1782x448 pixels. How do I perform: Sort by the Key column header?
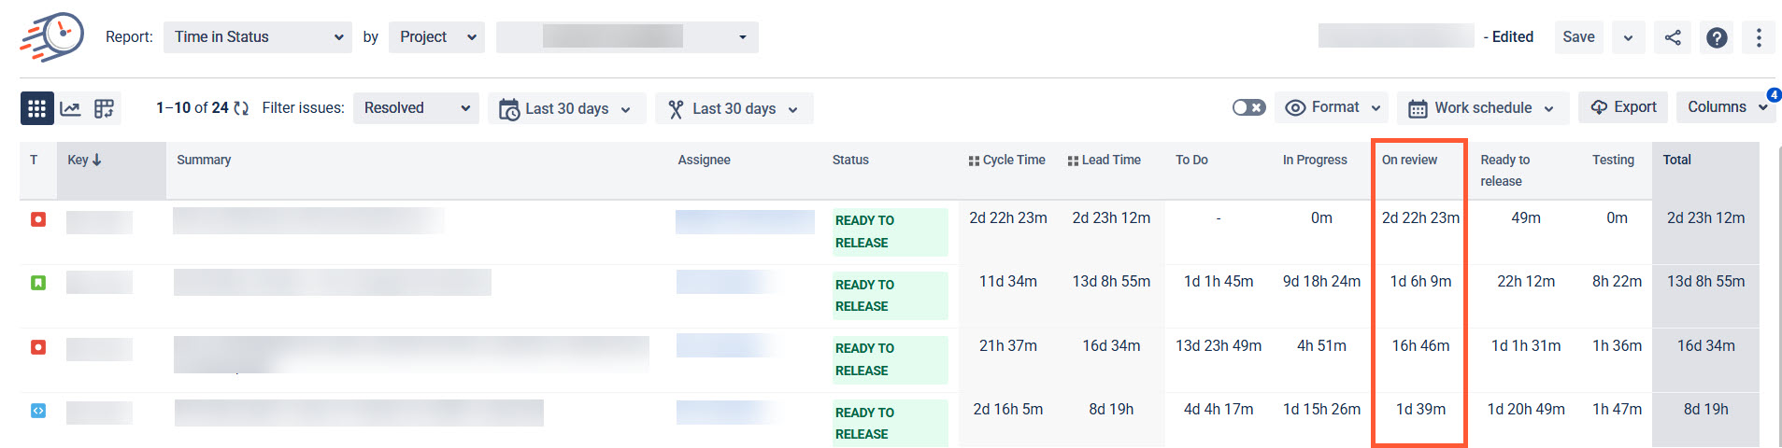click(x=111, y=170)
